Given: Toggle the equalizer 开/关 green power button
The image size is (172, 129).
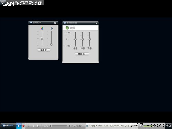Looking at the screenshot, I should pos(67,28).
